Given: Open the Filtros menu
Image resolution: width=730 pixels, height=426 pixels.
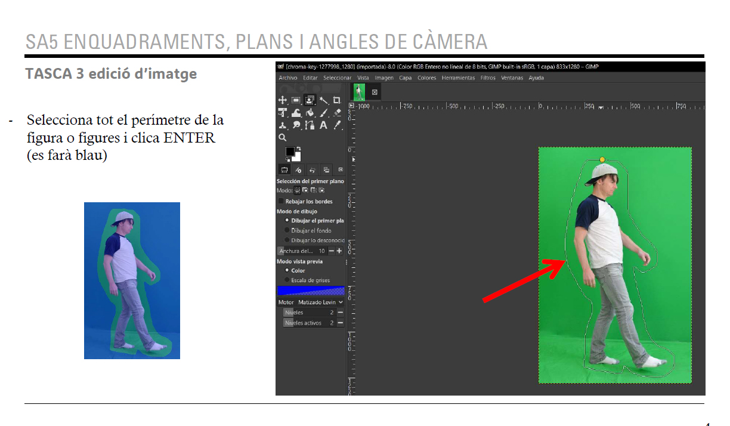Looking at the screenshot, I should click(x=487, y=78).
